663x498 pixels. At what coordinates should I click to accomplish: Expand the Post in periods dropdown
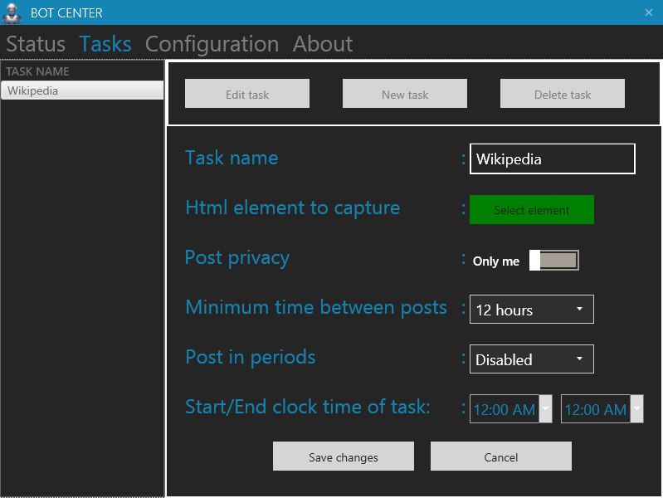pyautogui.click(x=531, y=359)
